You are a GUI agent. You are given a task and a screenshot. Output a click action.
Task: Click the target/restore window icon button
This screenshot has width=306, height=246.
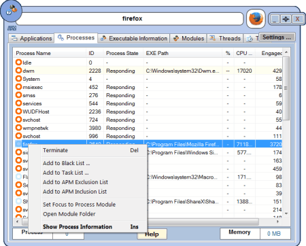(286, 19)
